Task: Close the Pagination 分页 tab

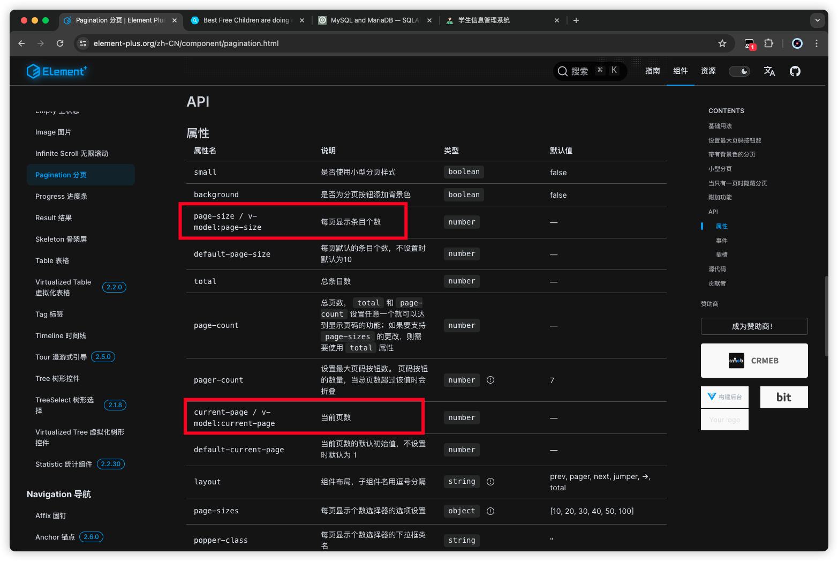Action: pos(175,20)
